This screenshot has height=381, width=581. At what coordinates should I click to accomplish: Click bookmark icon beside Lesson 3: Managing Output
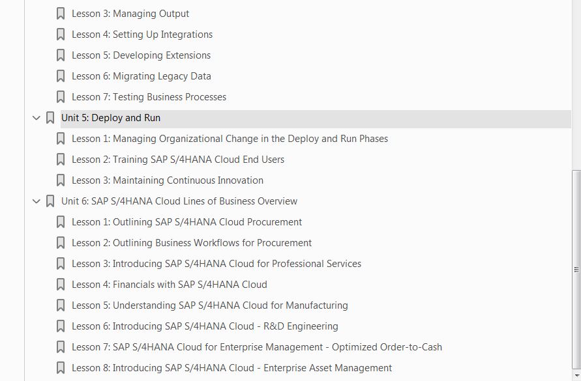[x=61, y=14]
